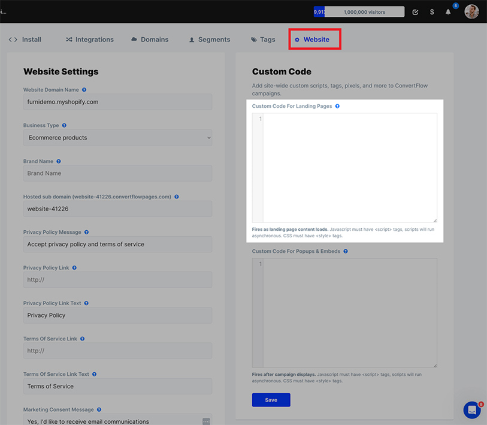Open the profile avatar picture

click(x=471, y=11)
